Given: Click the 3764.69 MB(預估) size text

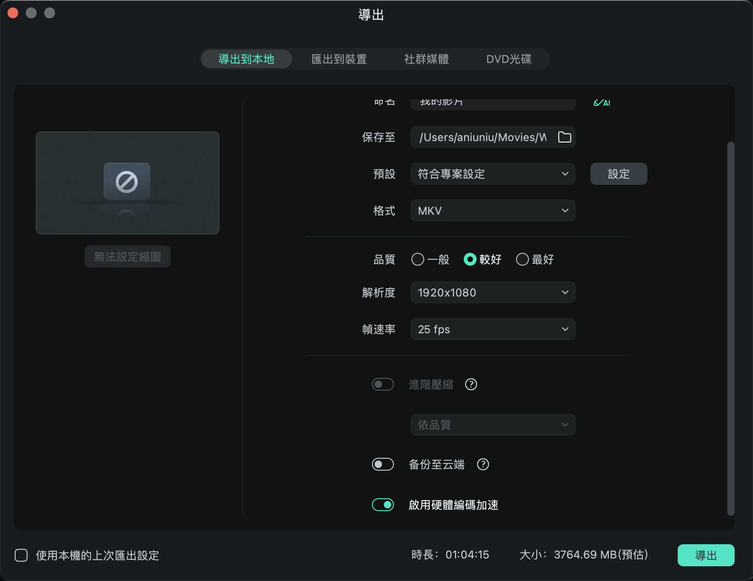Looking at the screenshot, I should tap(601, 555).
